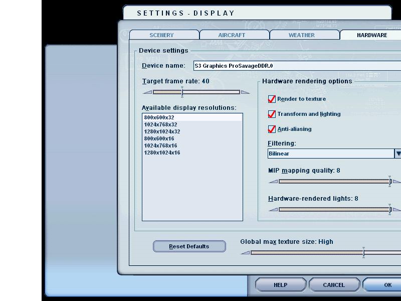Go to the Weather tab
This screenshot has width=401, height=301.
pos(302,35)
